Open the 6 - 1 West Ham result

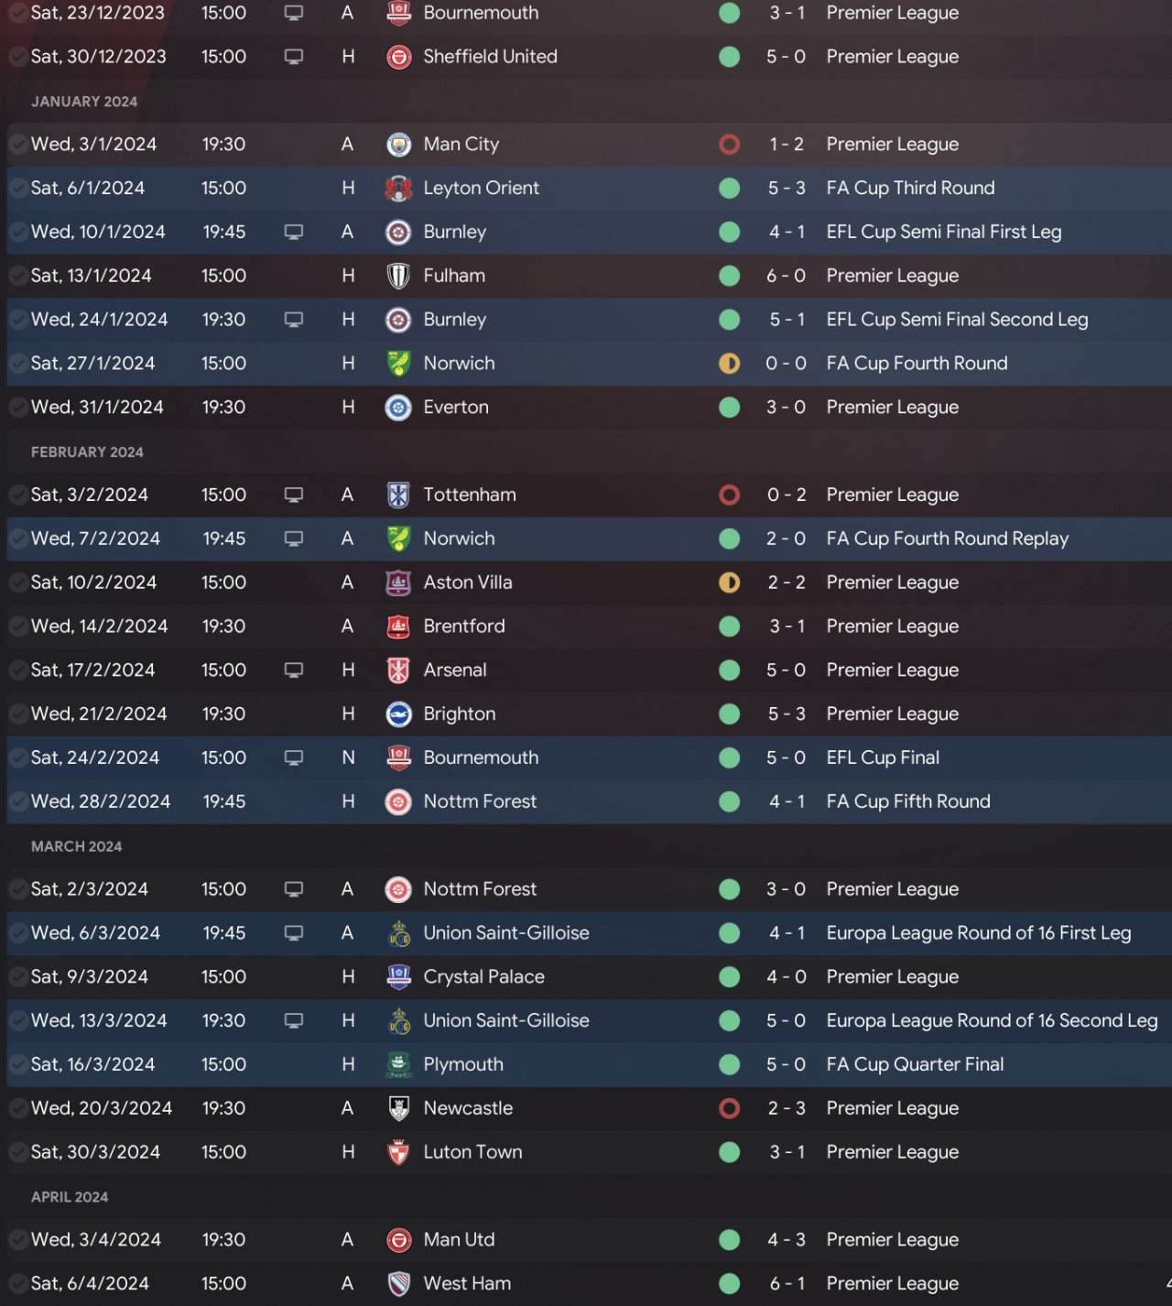click(x=787, y=1284)
